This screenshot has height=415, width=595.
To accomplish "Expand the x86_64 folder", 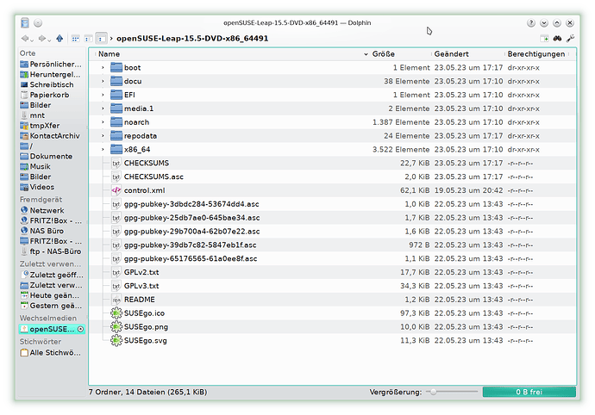I will tap(103, 149).
